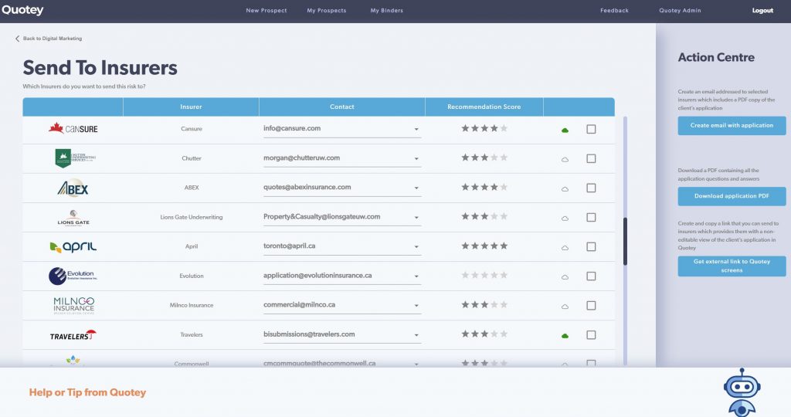
Task: Open New Prospect menu
Action: click(266, 11)
